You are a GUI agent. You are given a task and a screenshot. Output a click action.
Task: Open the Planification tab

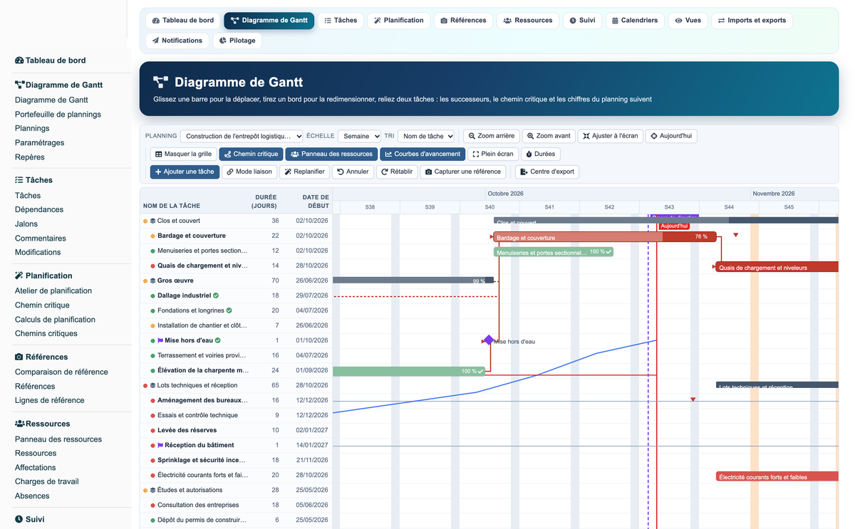(399, 21)
